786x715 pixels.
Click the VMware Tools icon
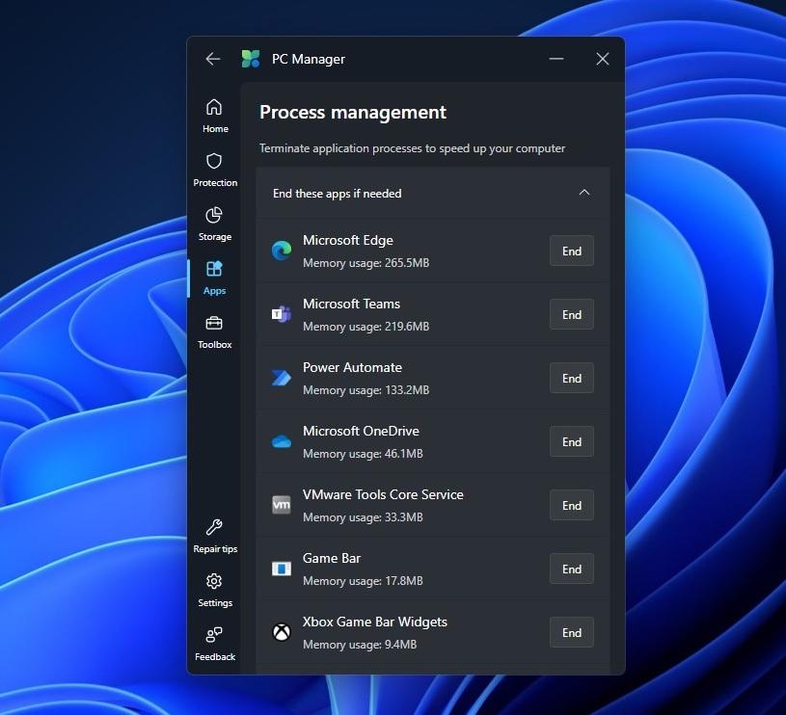point(282,505)
